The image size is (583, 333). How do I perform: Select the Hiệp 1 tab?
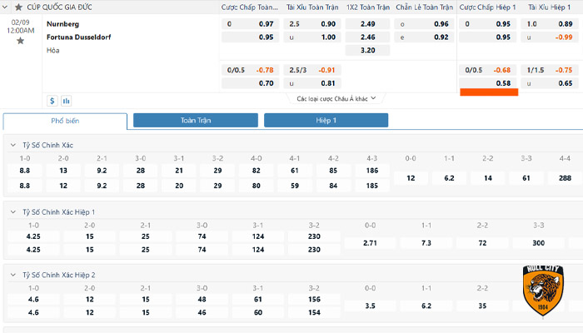[x=326, y=121]
